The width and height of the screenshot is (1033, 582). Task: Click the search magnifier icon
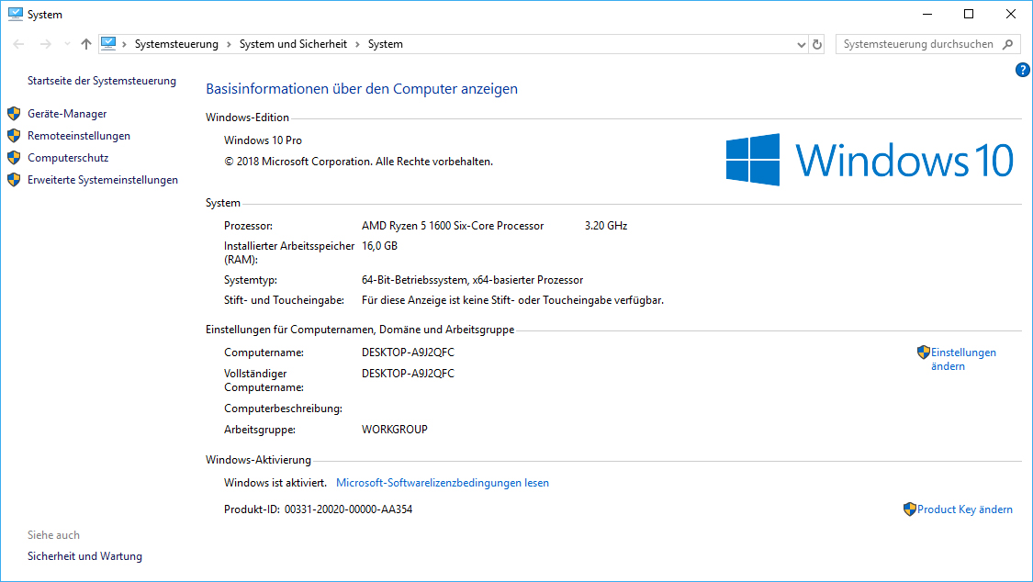(x=1007, y=43)
